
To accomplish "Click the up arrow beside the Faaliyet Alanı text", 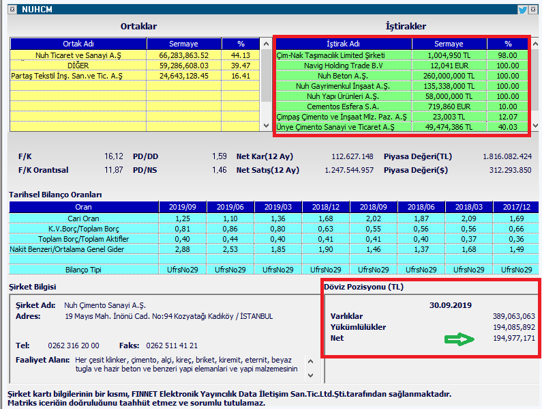I will pyautogui.click(x=310, y=362).
